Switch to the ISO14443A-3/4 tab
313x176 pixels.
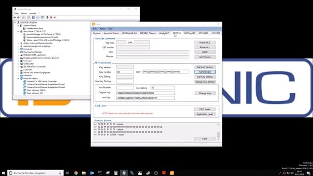(x=129, y=33)
